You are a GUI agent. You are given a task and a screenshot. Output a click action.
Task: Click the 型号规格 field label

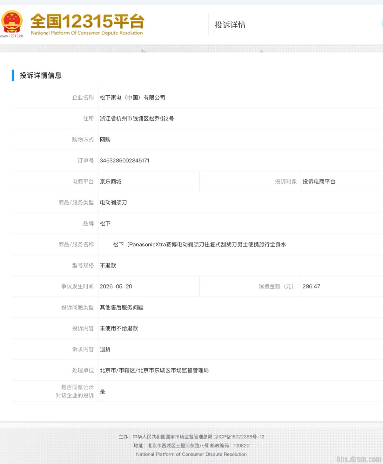83,265
